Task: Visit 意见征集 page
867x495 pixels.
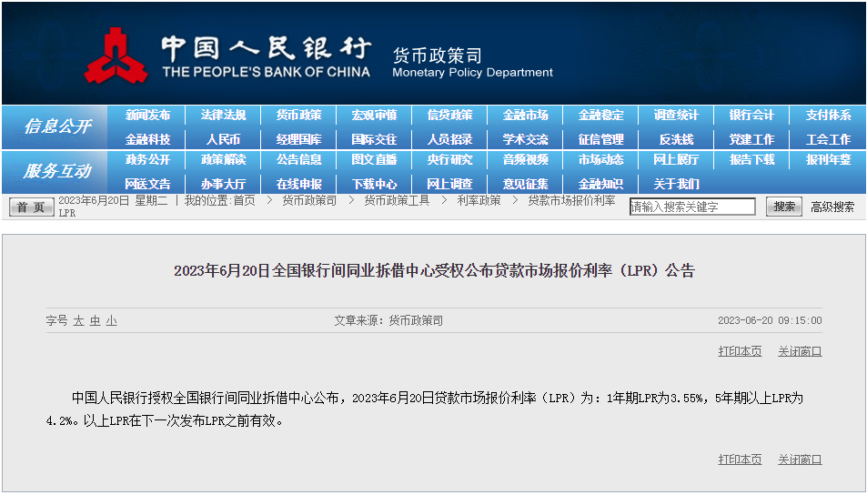Action: [x=525, y=184]
